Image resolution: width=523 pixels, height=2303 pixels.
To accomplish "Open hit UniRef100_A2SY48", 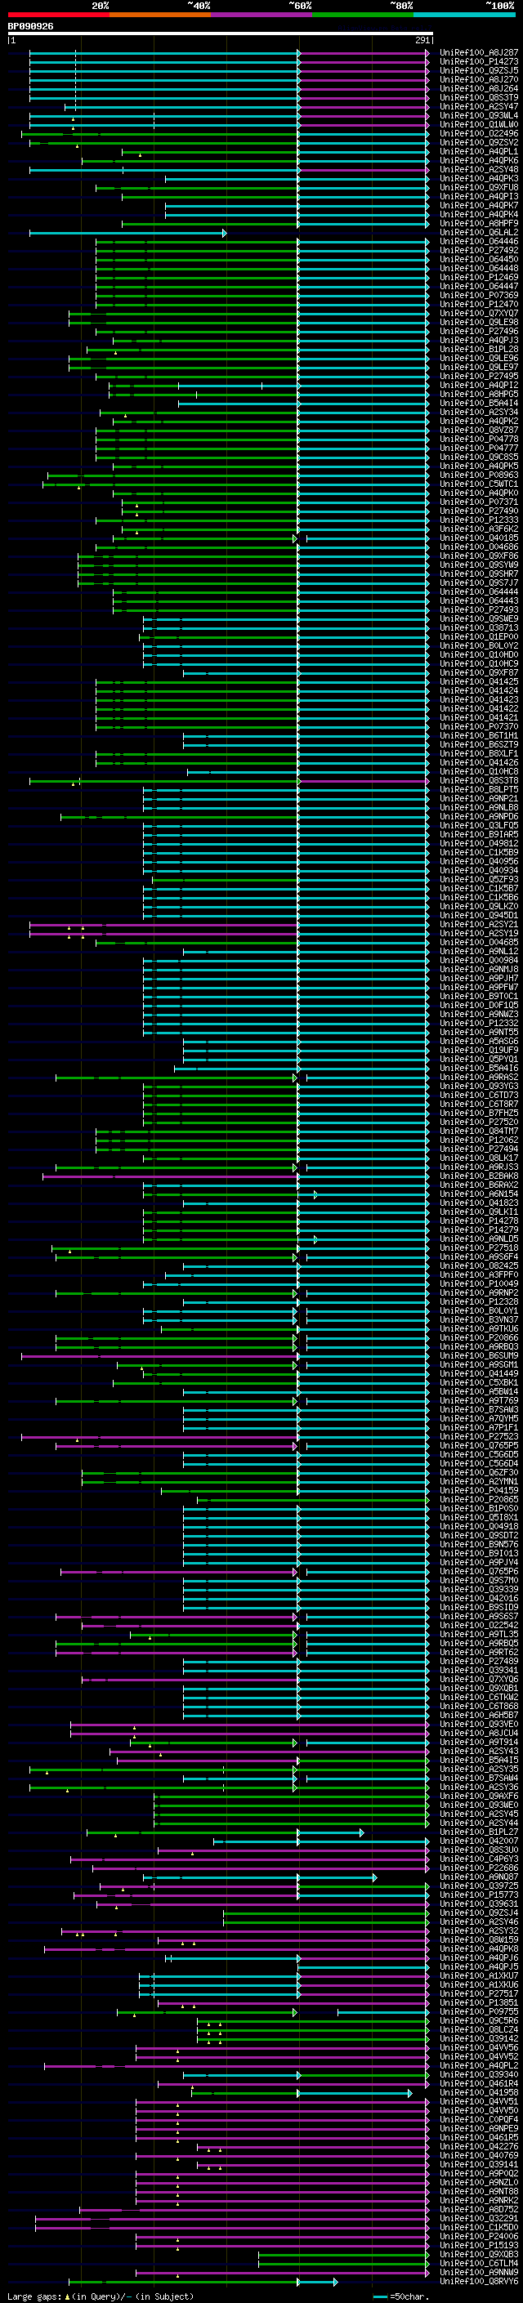I will (x=479, y=169).
